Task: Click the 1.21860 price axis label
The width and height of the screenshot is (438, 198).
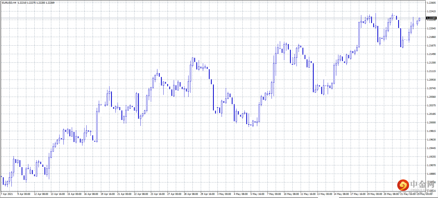Action: pyautogui.click(x=431, y=37)
